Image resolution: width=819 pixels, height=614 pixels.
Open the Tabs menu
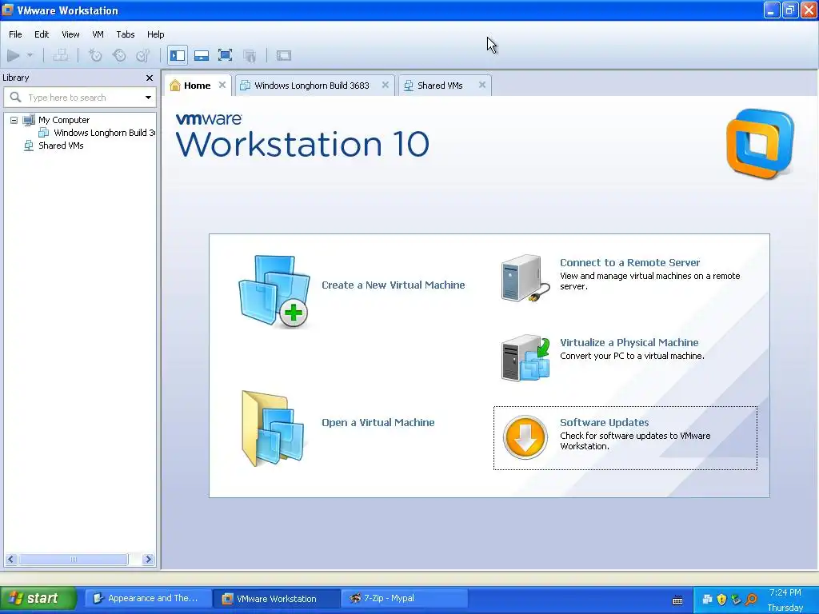[x=126, y=34]
